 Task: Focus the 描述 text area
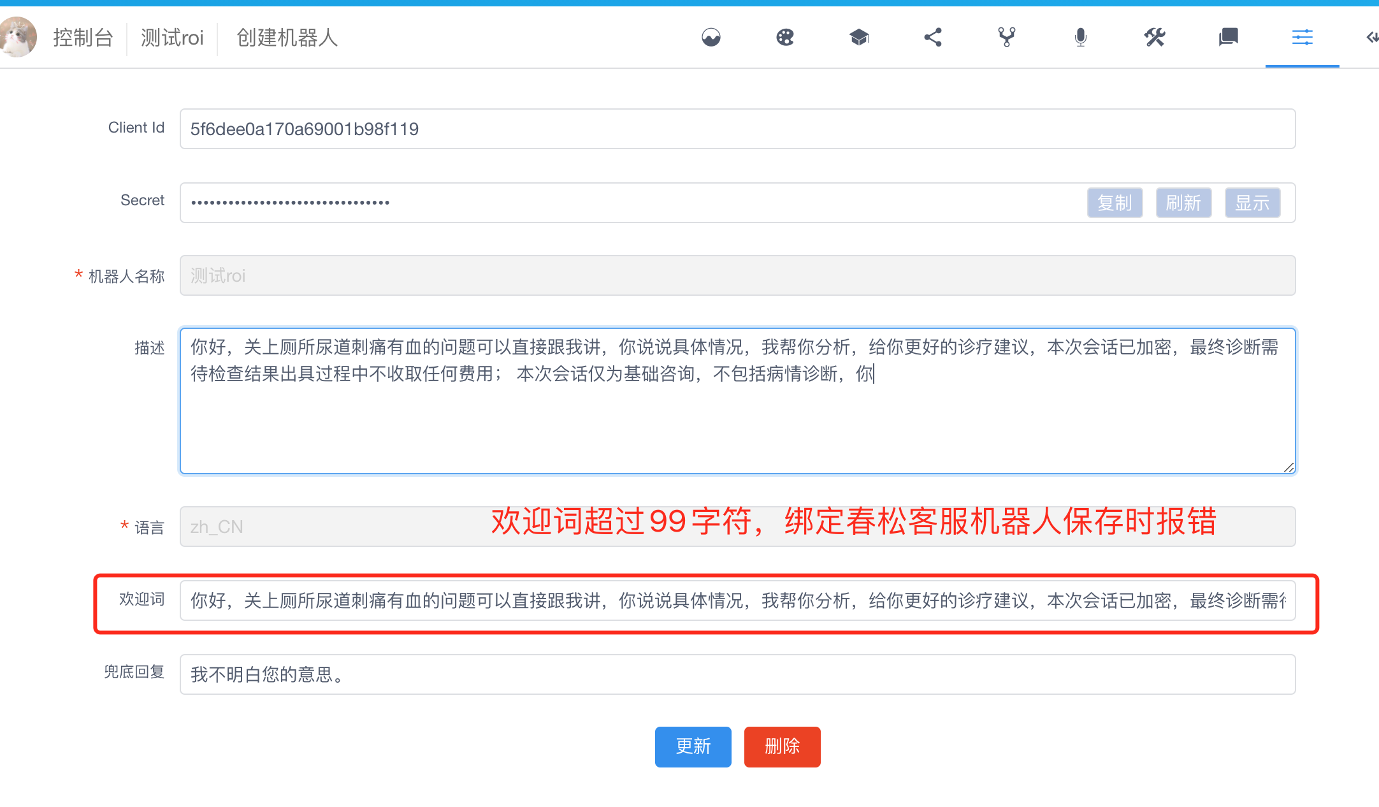(x=738, y=401)
